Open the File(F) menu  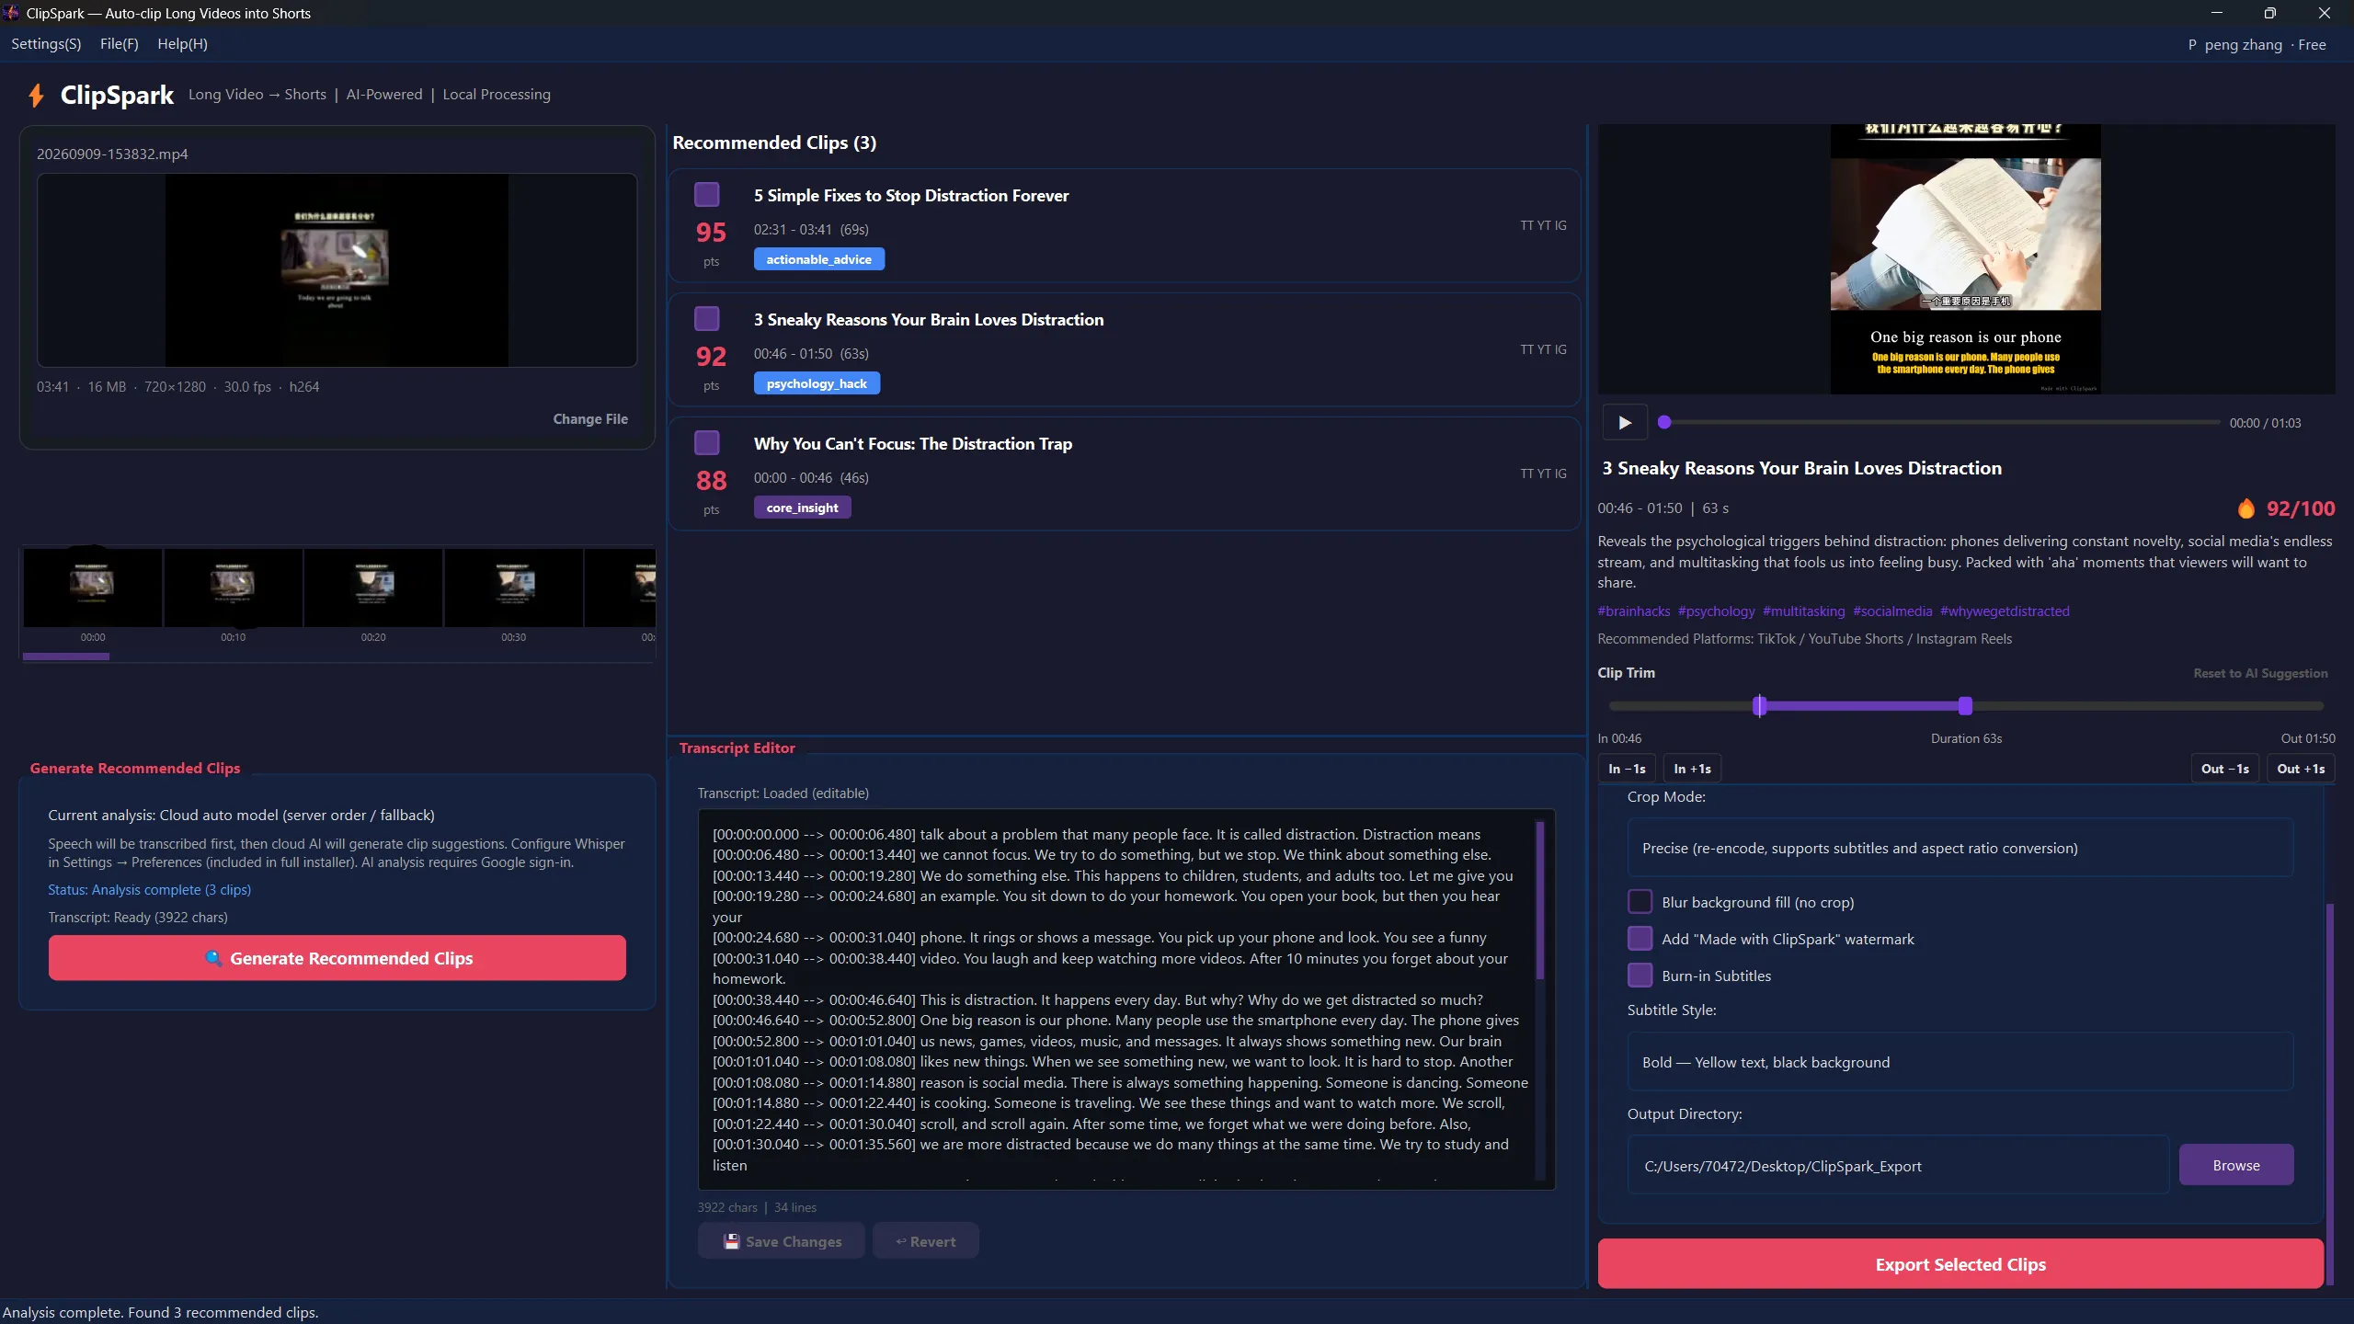(120, 44)
